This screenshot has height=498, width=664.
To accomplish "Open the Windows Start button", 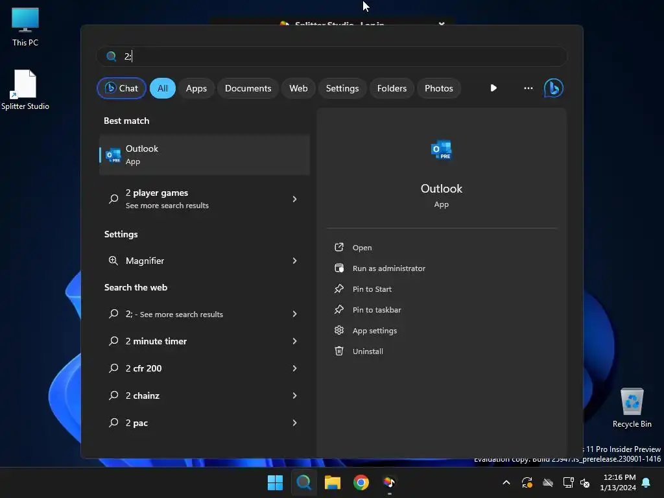I will coord(275,482).
